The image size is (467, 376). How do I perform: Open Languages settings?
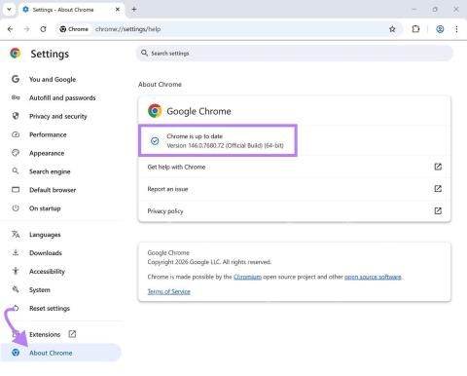coord(45,235)
